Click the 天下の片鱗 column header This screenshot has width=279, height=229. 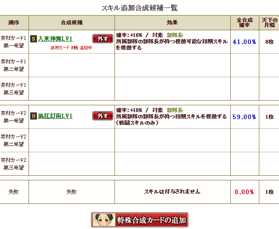point(269,23)
